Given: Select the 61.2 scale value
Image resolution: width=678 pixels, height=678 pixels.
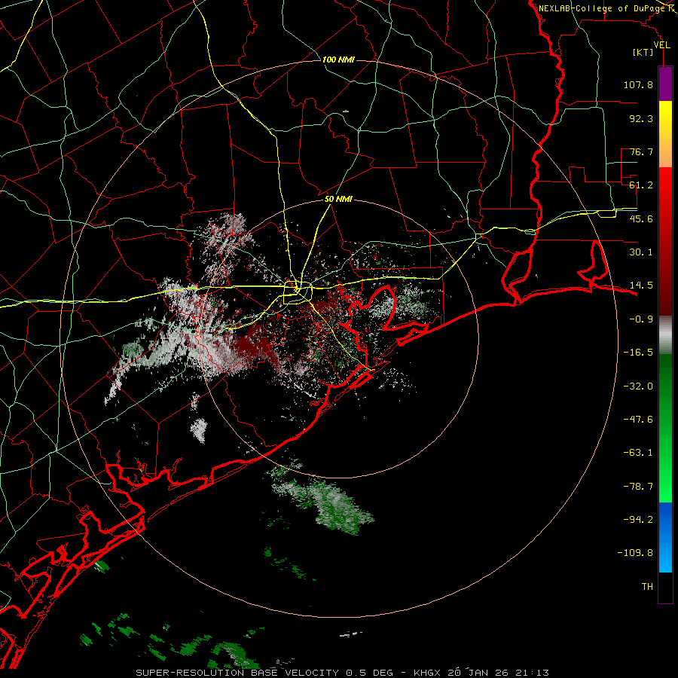Looking at the screenshot, I should click(x=641, y=185).
